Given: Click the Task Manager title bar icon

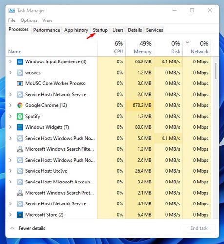Looking at the screenshot, I should [12, 10].
